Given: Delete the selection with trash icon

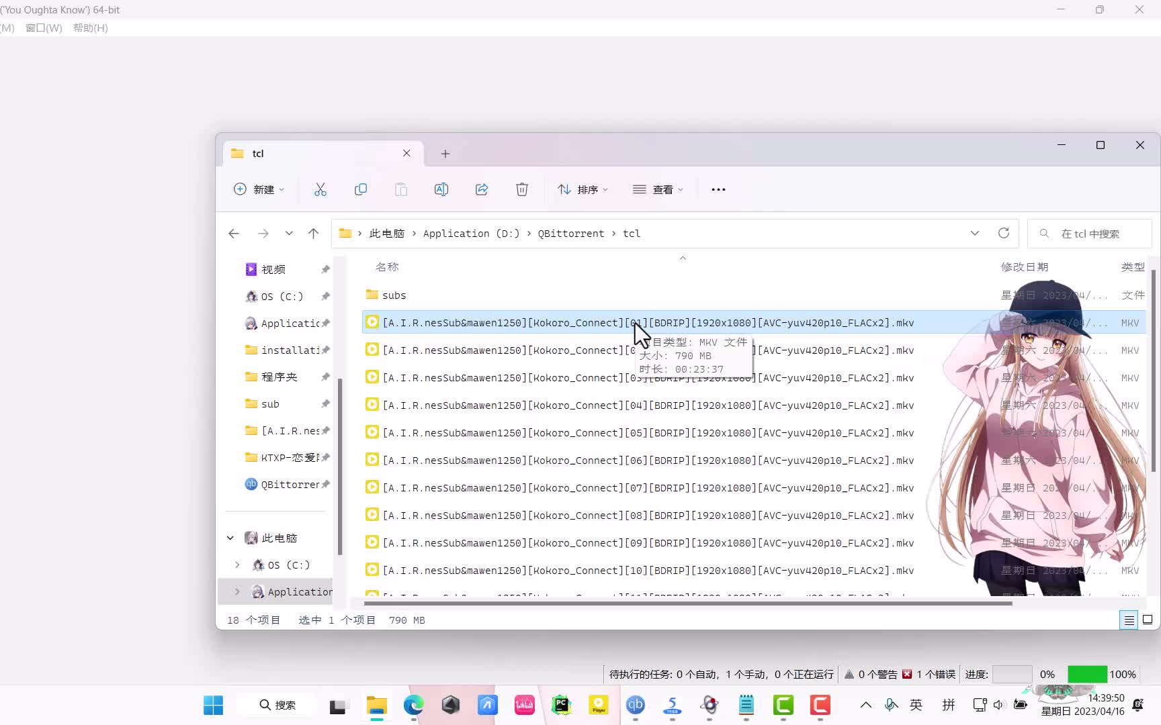Looking at the screenshot, I should [522, 189].
